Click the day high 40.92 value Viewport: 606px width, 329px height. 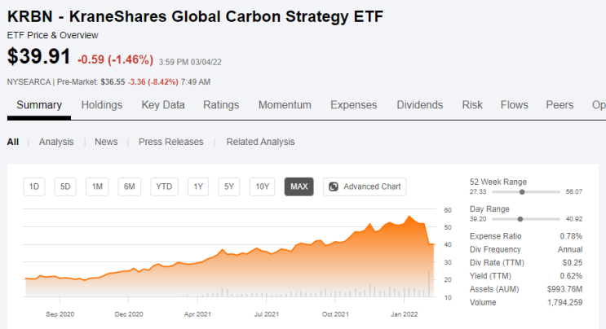click(x=574, y=219)
